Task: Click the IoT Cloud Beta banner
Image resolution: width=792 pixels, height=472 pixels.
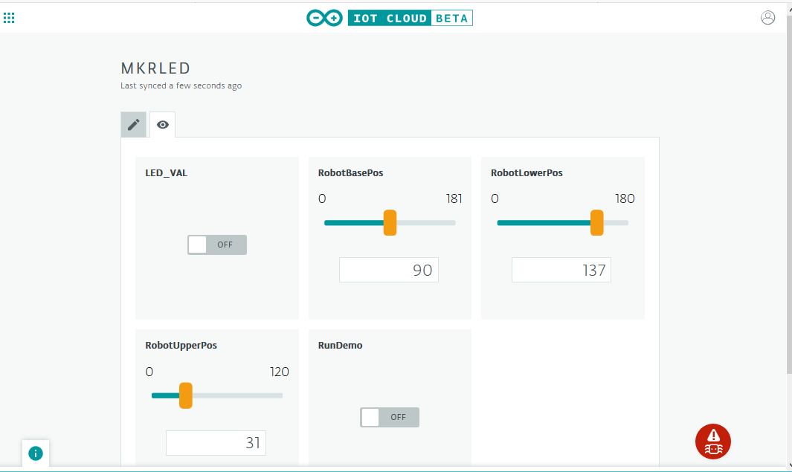Action: pyautogui.click(x=411, y=18)
